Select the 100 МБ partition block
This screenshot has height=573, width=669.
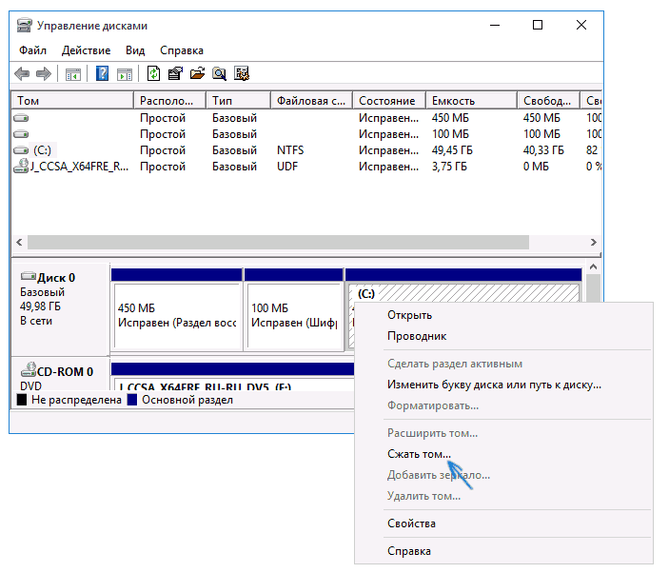pos(294,309)
